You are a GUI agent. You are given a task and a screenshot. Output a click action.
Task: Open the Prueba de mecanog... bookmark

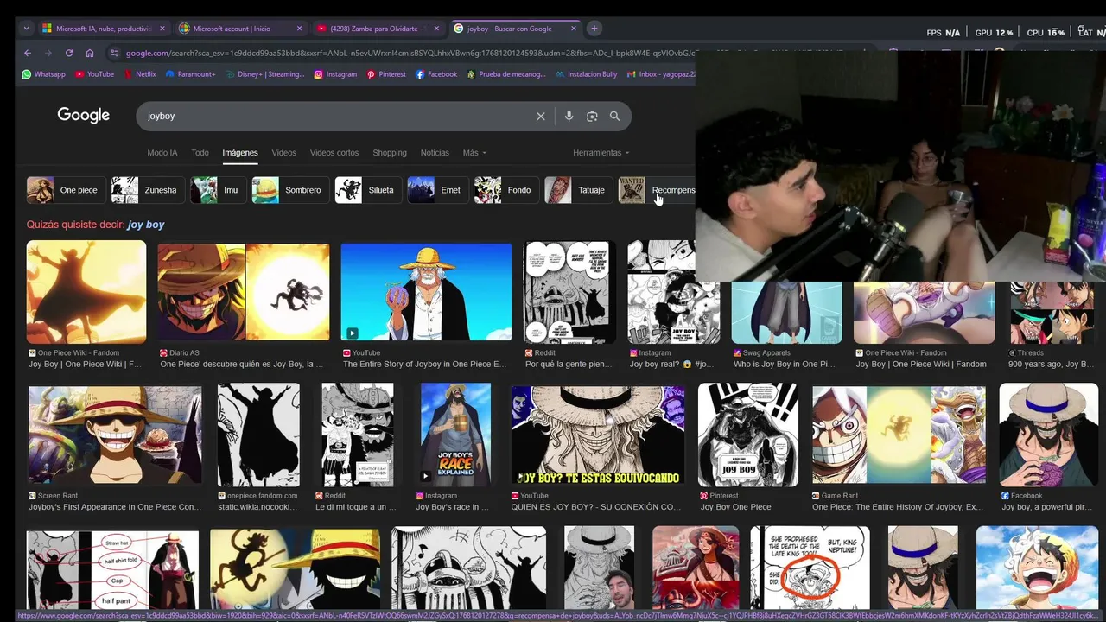coord(506,74)
